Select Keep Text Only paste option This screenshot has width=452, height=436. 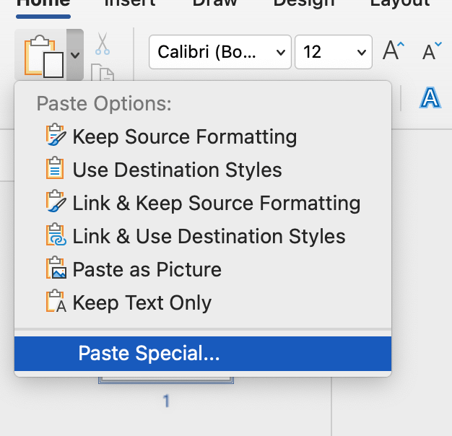(x=142, y=302)
